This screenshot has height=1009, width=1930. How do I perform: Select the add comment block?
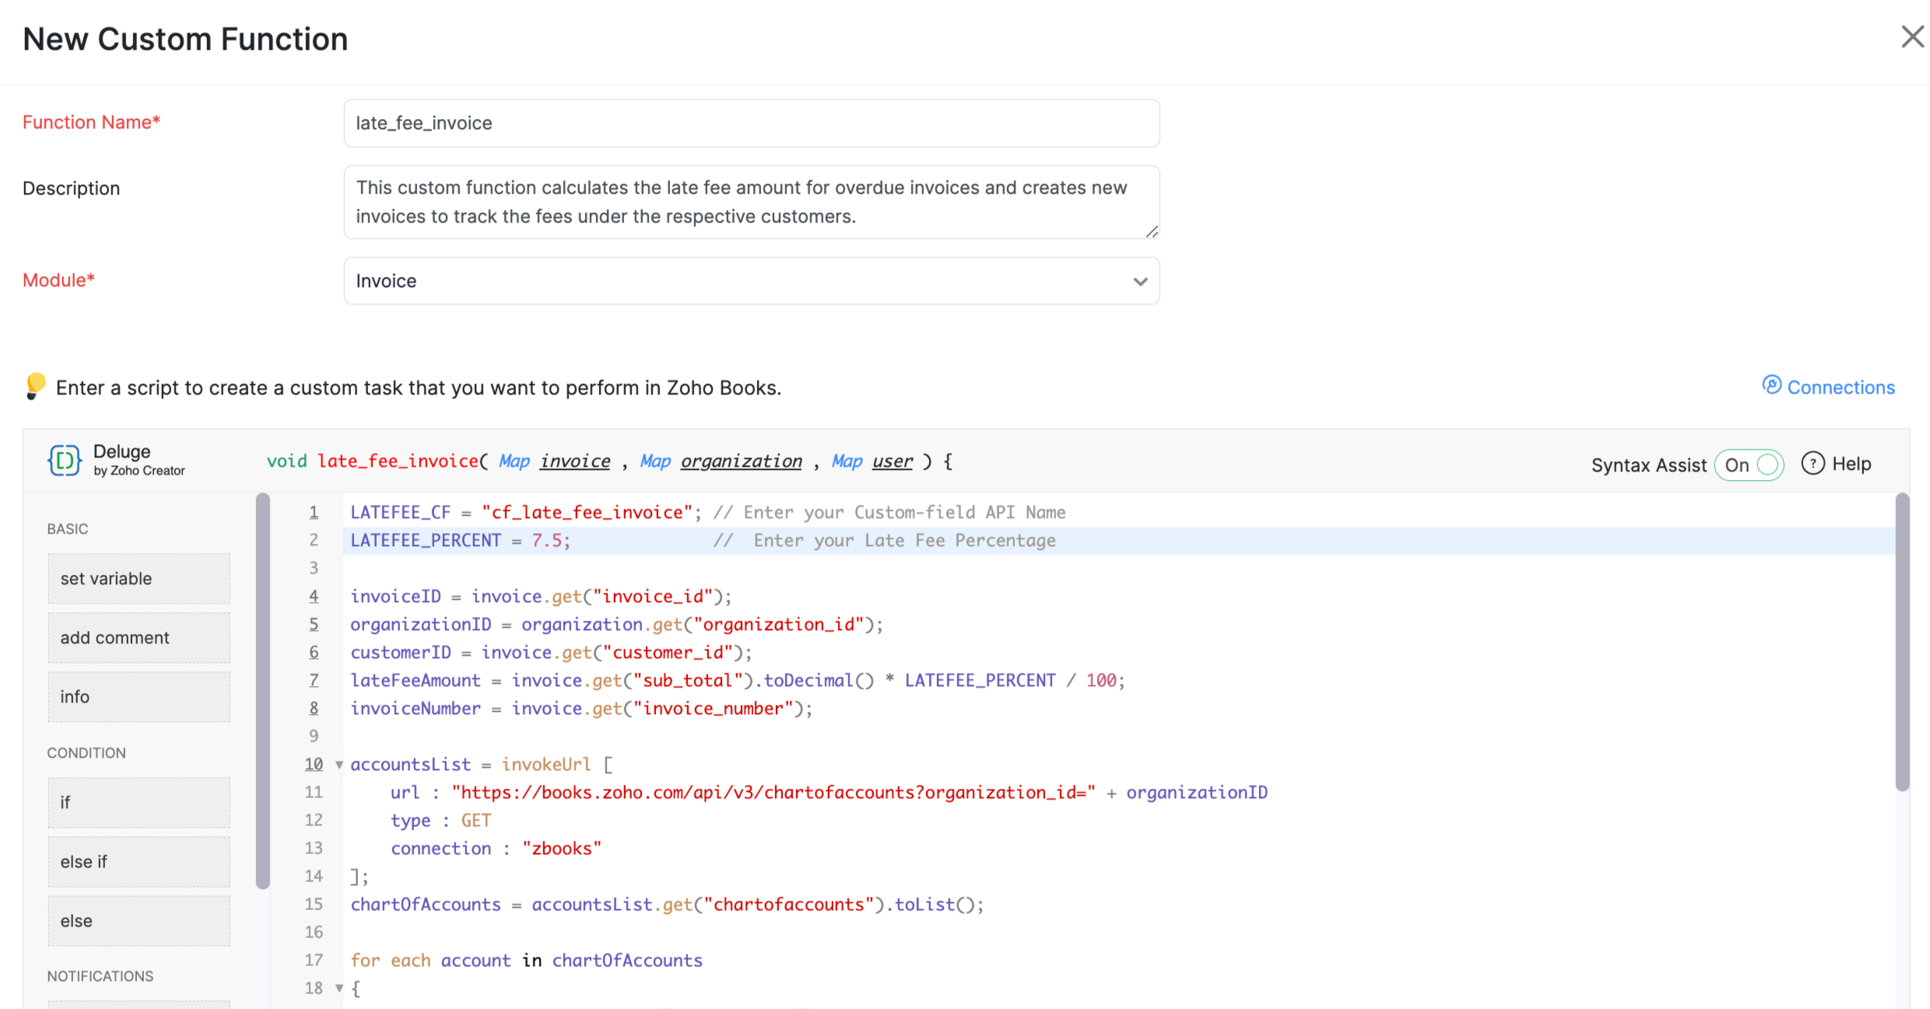(139, 638)
